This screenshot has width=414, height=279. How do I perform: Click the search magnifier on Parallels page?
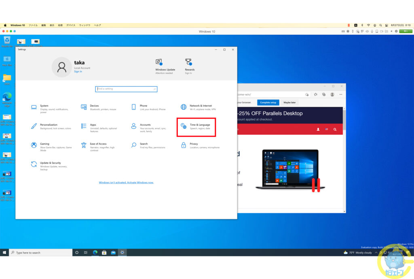[x=335, y=129]
